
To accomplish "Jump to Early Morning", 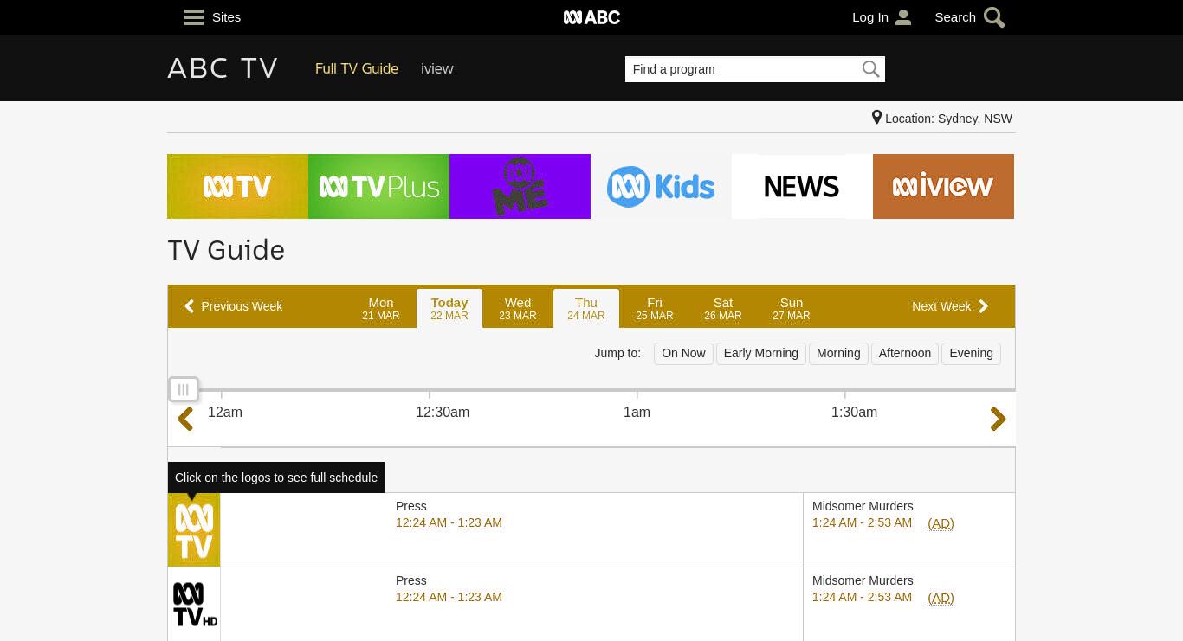I will coord(761,353).
